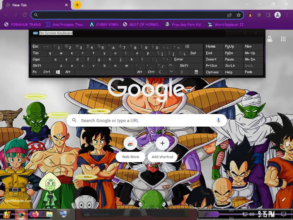Toggle the browser side panel icon
293x220 pixels.
pos(268,15)
